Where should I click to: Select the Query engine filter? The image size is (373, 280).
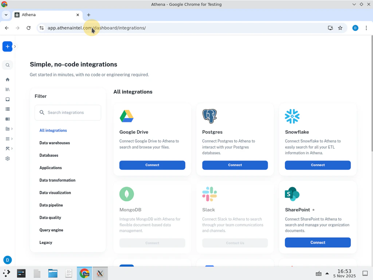[51, 230]
